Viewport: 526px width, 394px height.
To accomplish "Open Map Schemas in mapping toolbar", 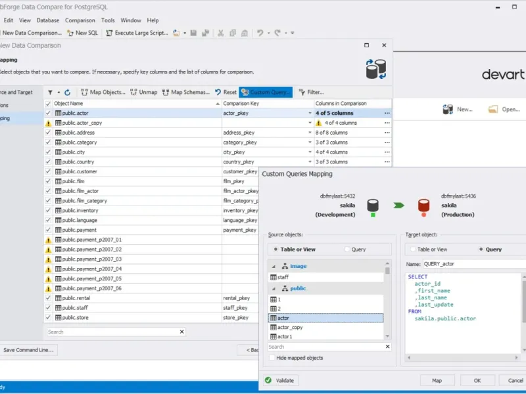I will coord(186,92).
